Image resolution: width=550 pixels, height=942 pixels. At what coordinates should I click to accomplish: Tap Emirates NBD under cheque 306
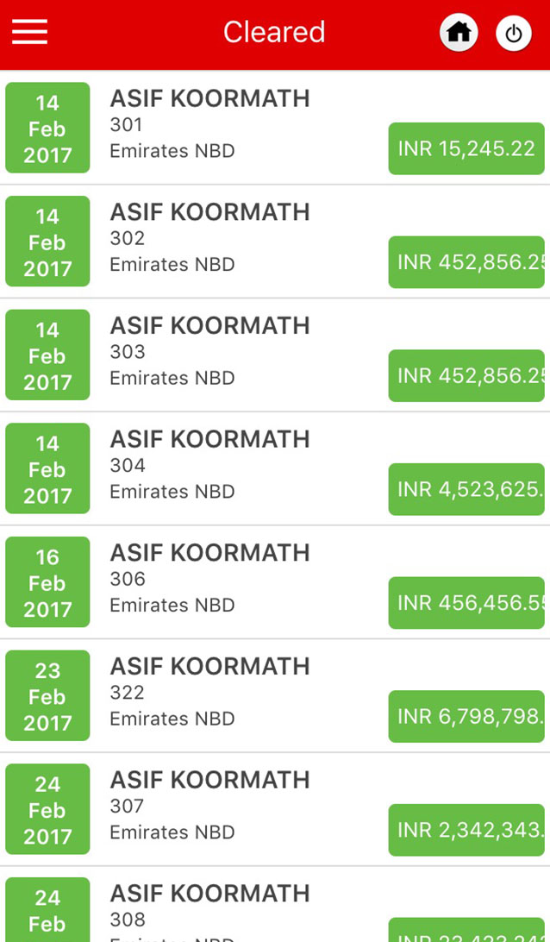click(x=172, y=605)
